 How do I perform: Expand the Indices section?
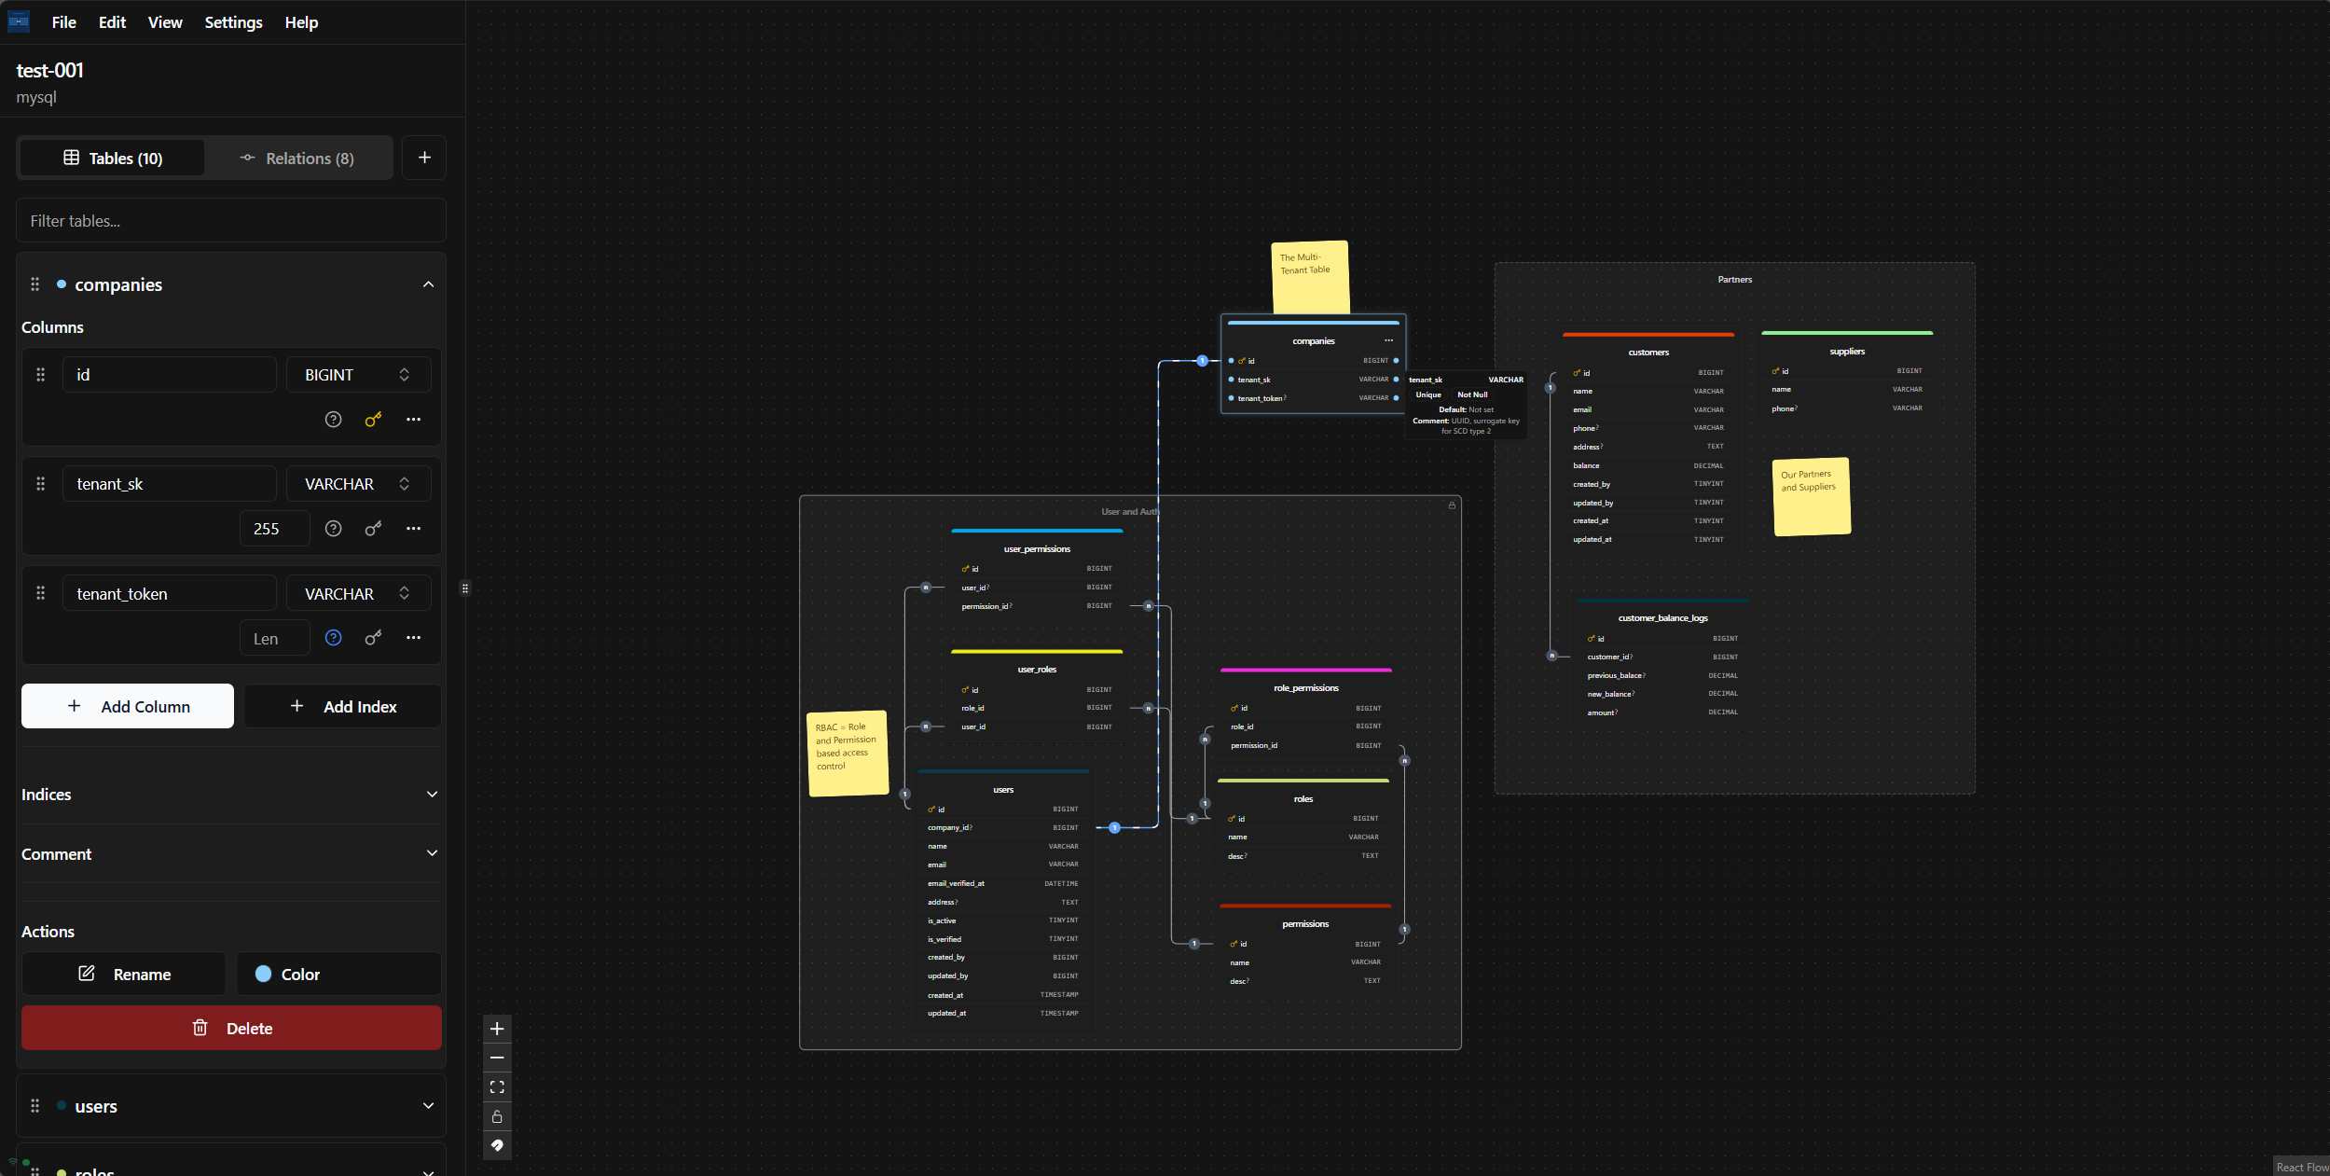point(432,794)
